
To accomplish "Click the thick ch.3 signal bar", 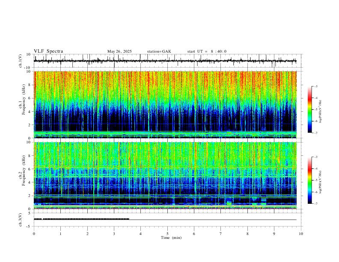I will (x=81, y=219).
